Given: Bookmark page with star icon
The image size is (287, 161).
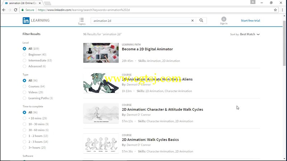Looking at the screenshot, I should pyautogui.click(x=275, y=10).
